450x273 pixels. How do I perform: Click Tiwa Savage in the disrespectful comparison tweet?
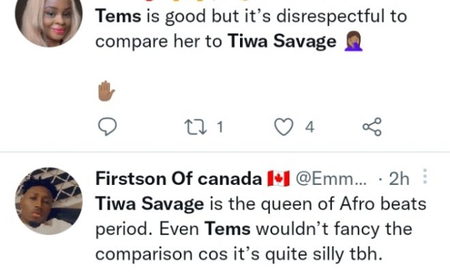[281, 41]
